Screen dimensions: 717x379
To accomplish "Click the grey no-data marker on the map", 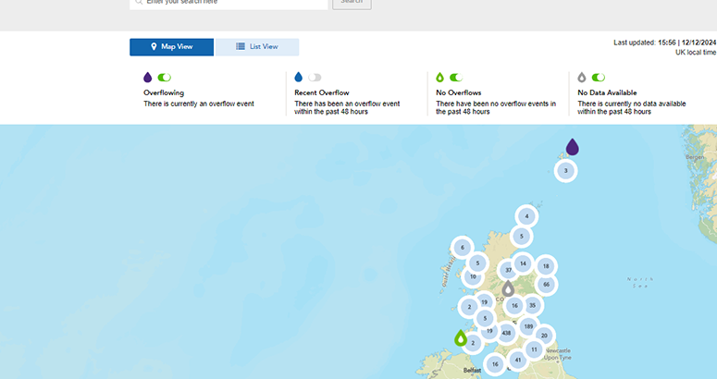I will 508,288.
